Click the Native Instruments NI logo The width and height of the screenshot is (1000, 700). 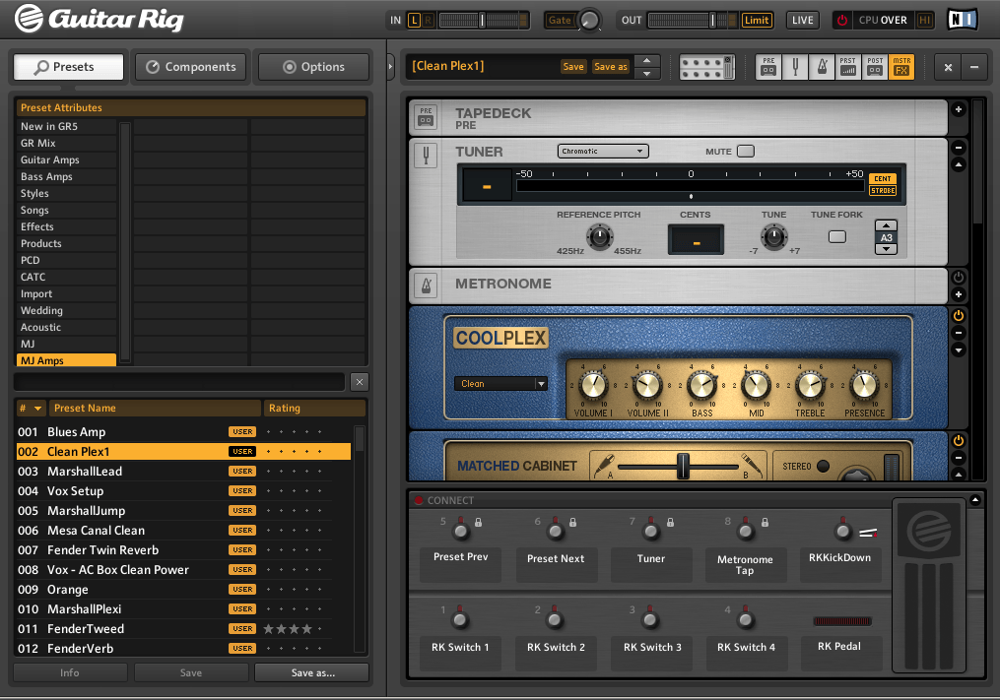click(x=962, y=20)
